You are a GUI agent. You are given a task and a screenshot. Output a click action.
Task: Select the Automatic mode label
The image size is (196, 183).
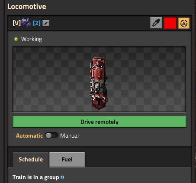(29, 136)
